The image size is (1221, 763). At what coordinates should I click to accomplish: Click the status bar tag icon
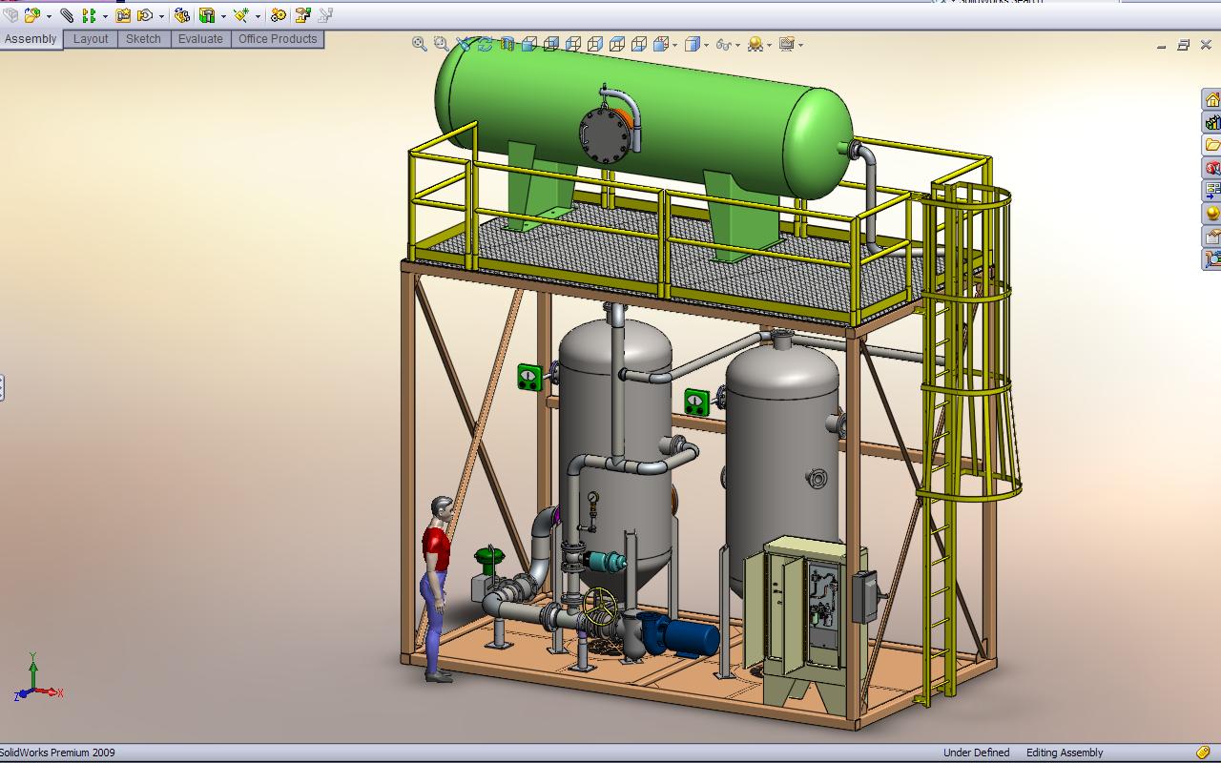1204,753
